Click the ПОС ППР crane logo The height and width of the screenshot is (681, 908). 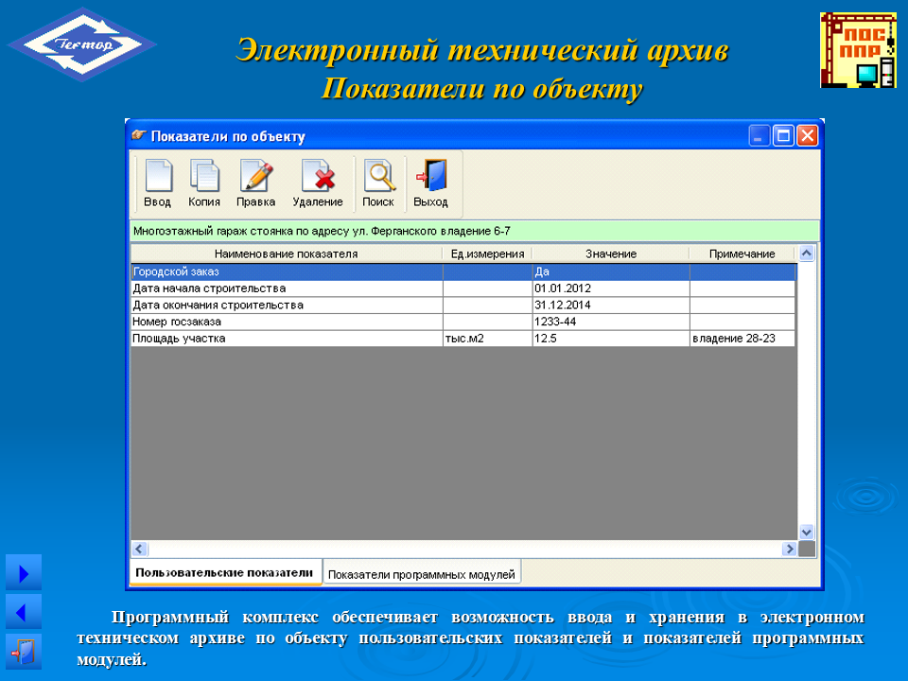click(x=858, y=50)
